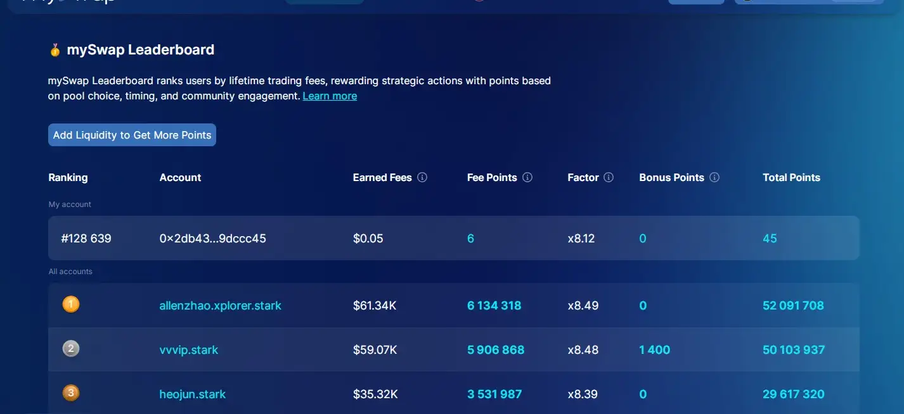Open allenzhao.xplorer.stark account

[x=220, y=306]
